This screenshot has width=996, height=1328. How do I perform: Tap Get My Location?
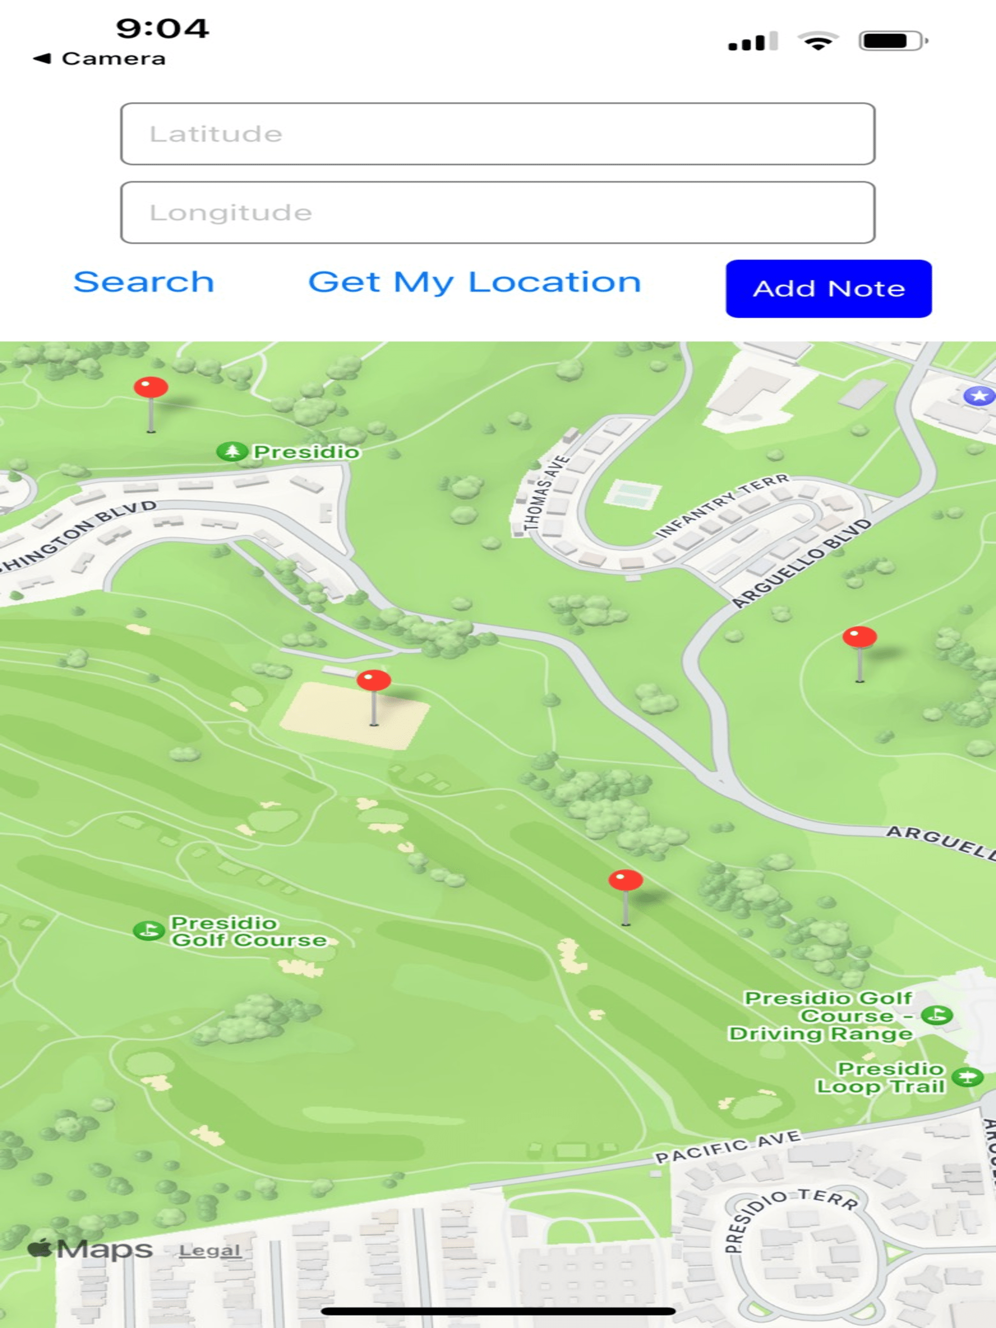475,281
